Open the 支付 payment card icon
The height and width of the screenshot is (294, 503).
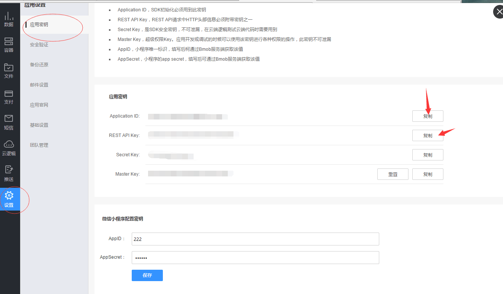9,96
